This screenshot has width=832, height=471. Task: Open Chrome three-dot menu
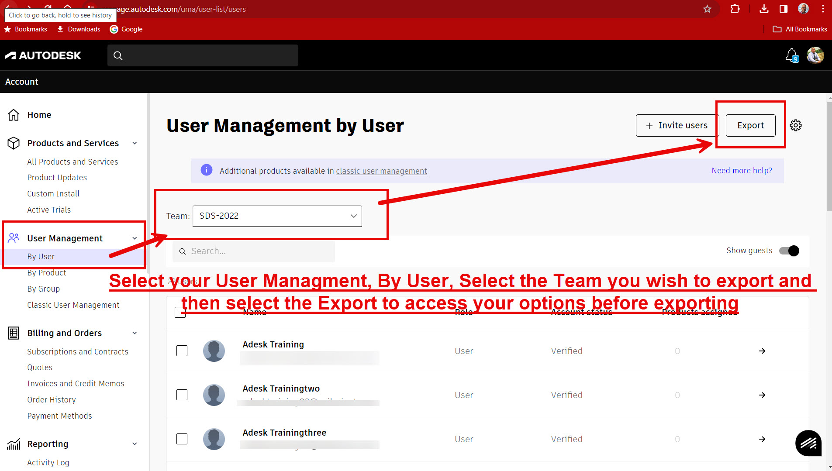823,9
